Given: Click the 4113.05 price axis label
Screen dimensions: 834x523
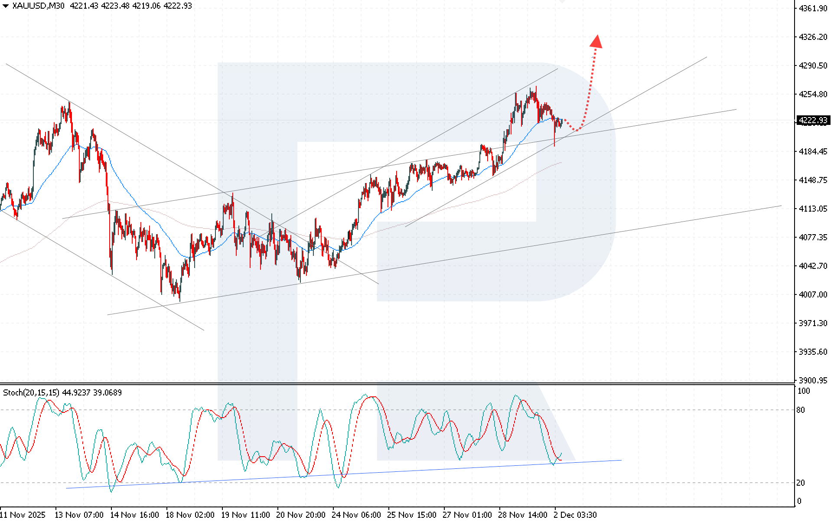Looking at the screenshot, I should [x=813, y=209].
